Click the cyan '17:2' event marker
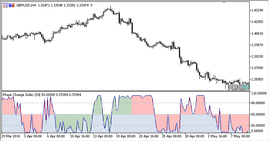The image size is (269, 141). tap(246, 87)
